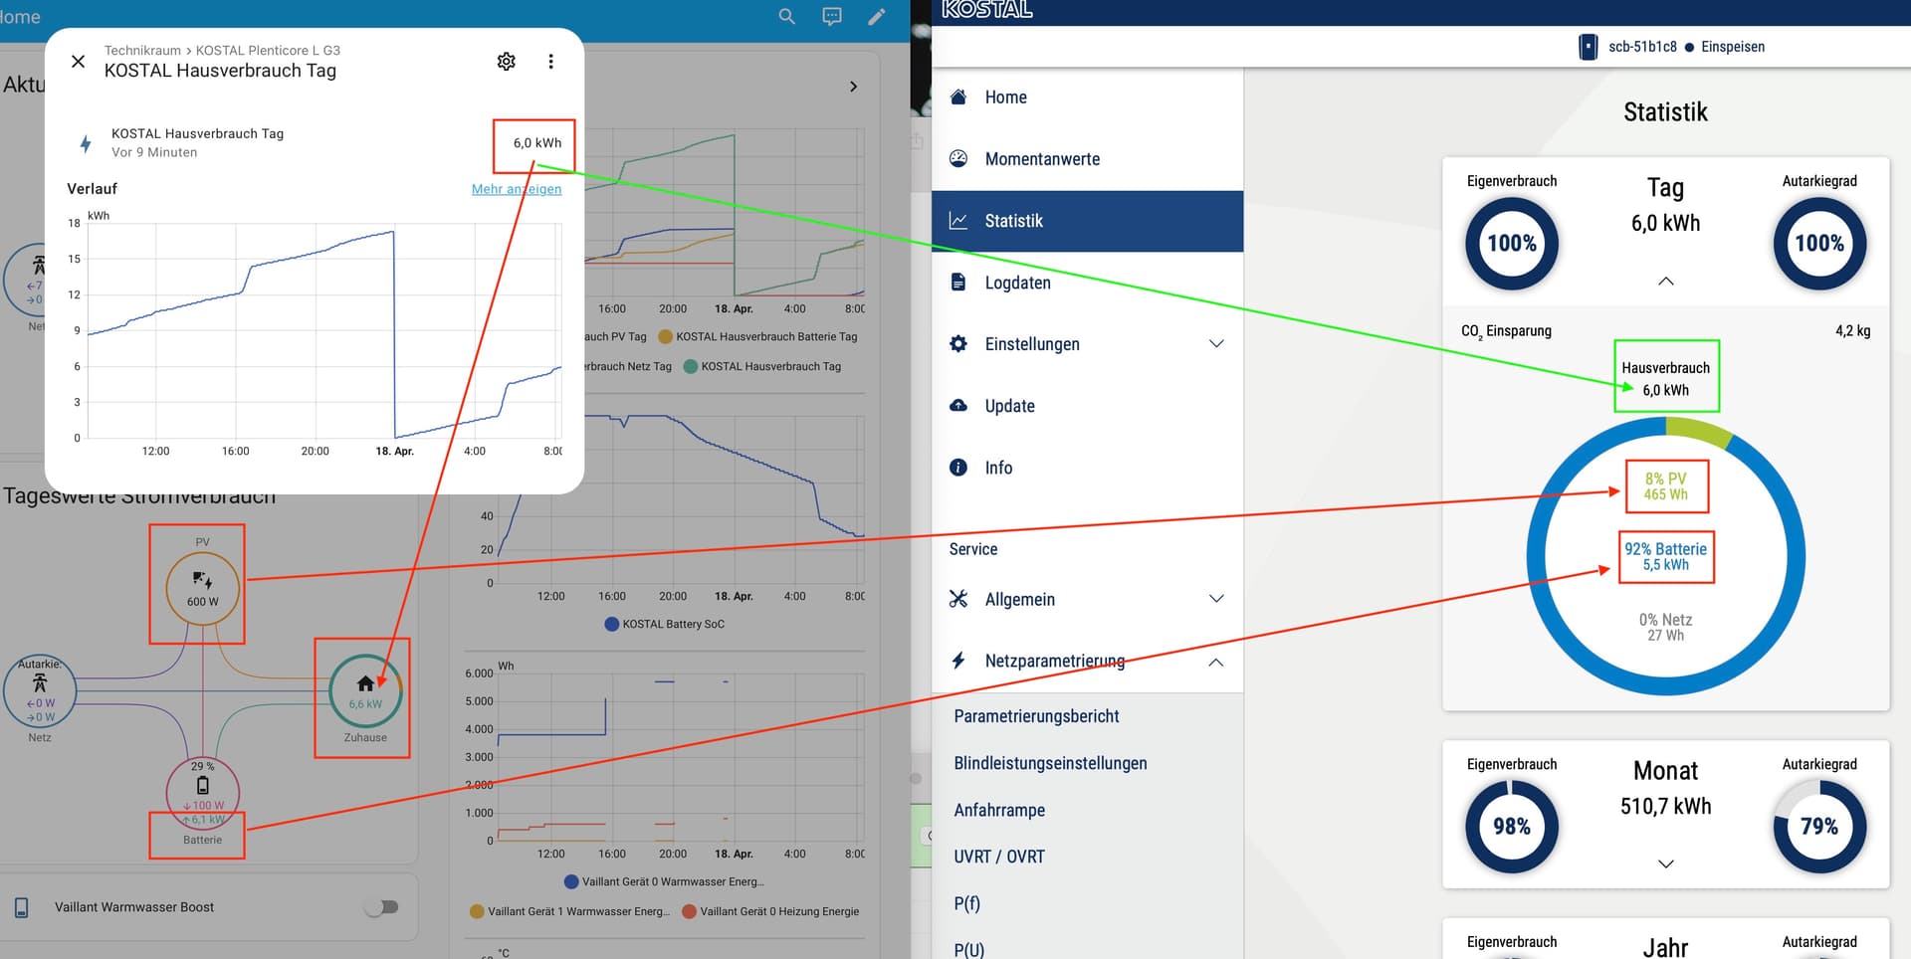Click the Logdaten document icon
Screen dimensions: 1911x959
pyautogui.click(x=958, y=283)
